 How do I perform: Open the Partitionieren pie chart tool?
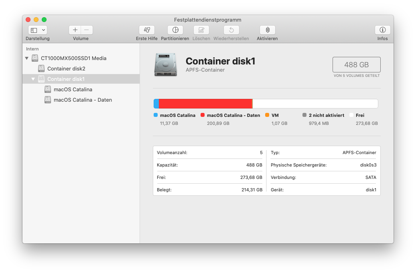coord(175,30)
